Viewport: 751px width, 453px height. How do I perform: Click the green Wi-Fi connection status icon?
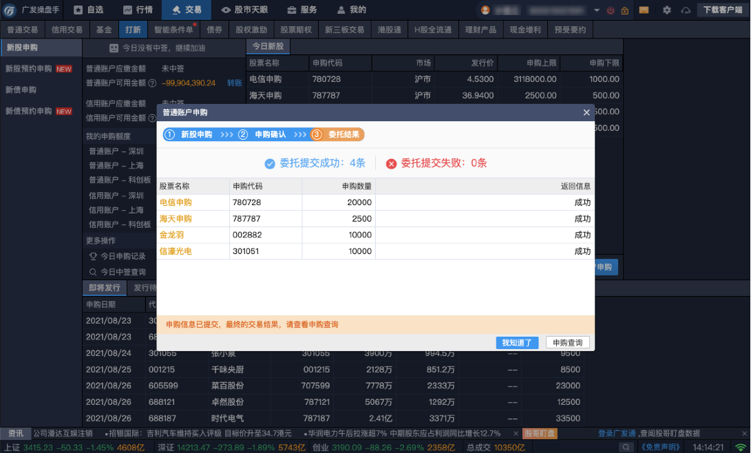741,447
